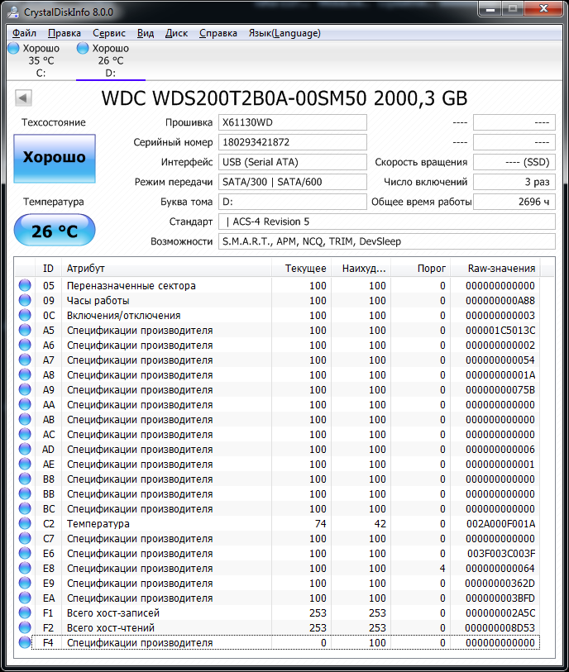Image resolution: width=569 pixels, height=672 pixels.
Task: Click status icon of attribute A5
Action: coord(25,330)
